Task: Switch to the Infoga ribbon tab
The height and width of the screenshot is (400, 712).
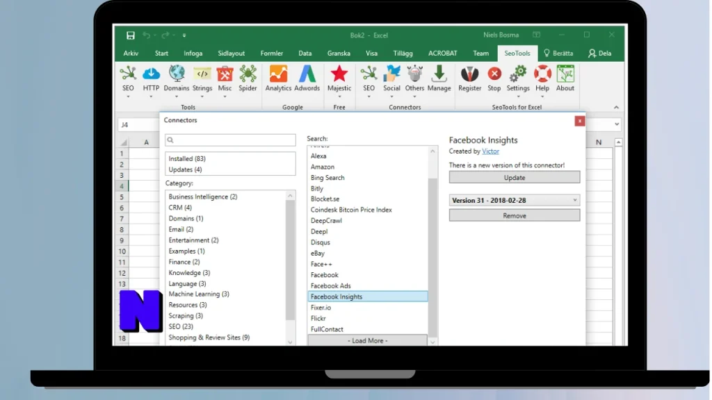Action: 193,53
